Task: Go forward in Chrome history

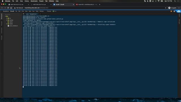Action: click(x=5, y=8)
